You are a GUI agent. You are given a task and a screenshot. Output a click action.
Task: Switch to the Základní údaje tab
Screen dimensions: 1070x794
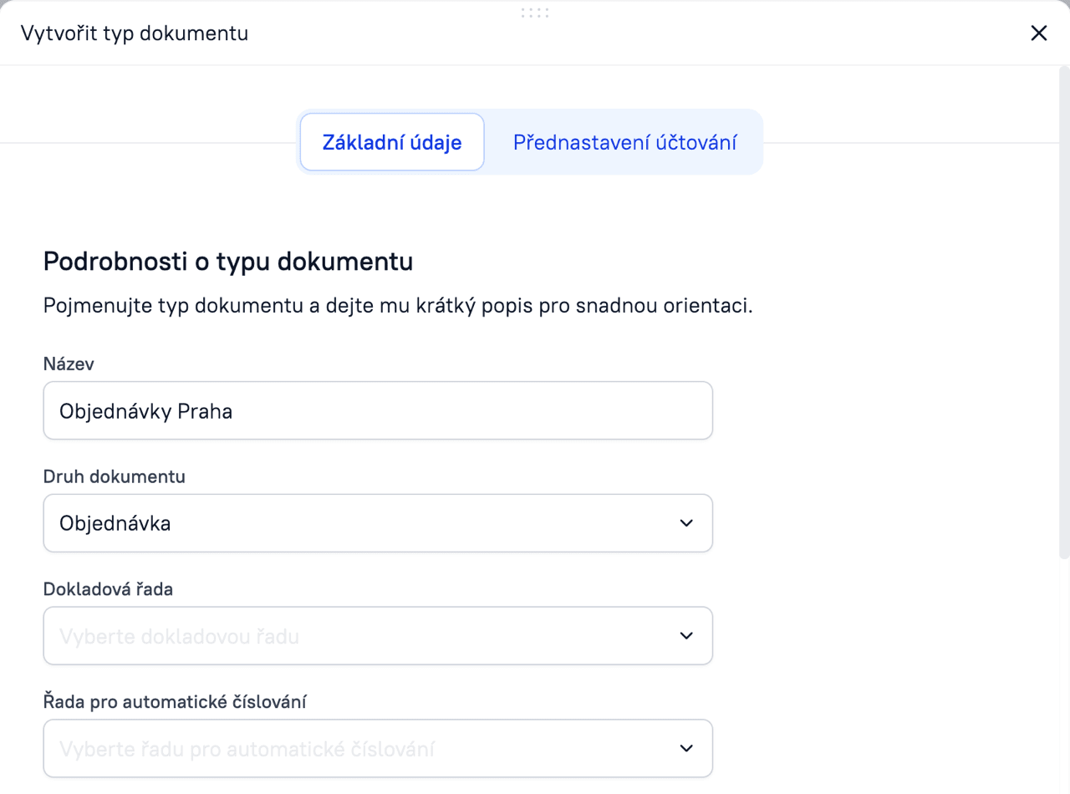392,142
